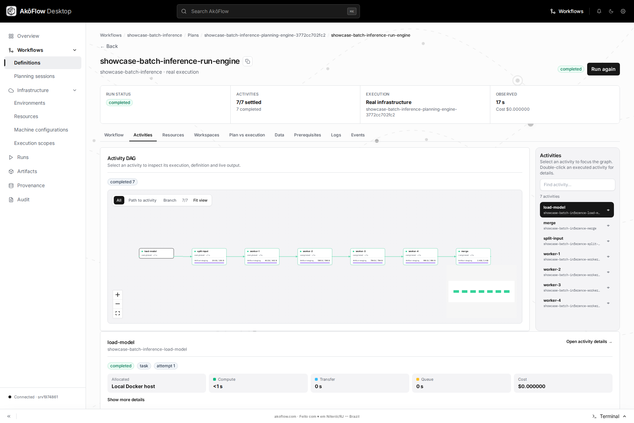The height and width of the screenshot is (423, 634).
Task: Select the split-input node in the DAG
Action: (x=209, y=257)
